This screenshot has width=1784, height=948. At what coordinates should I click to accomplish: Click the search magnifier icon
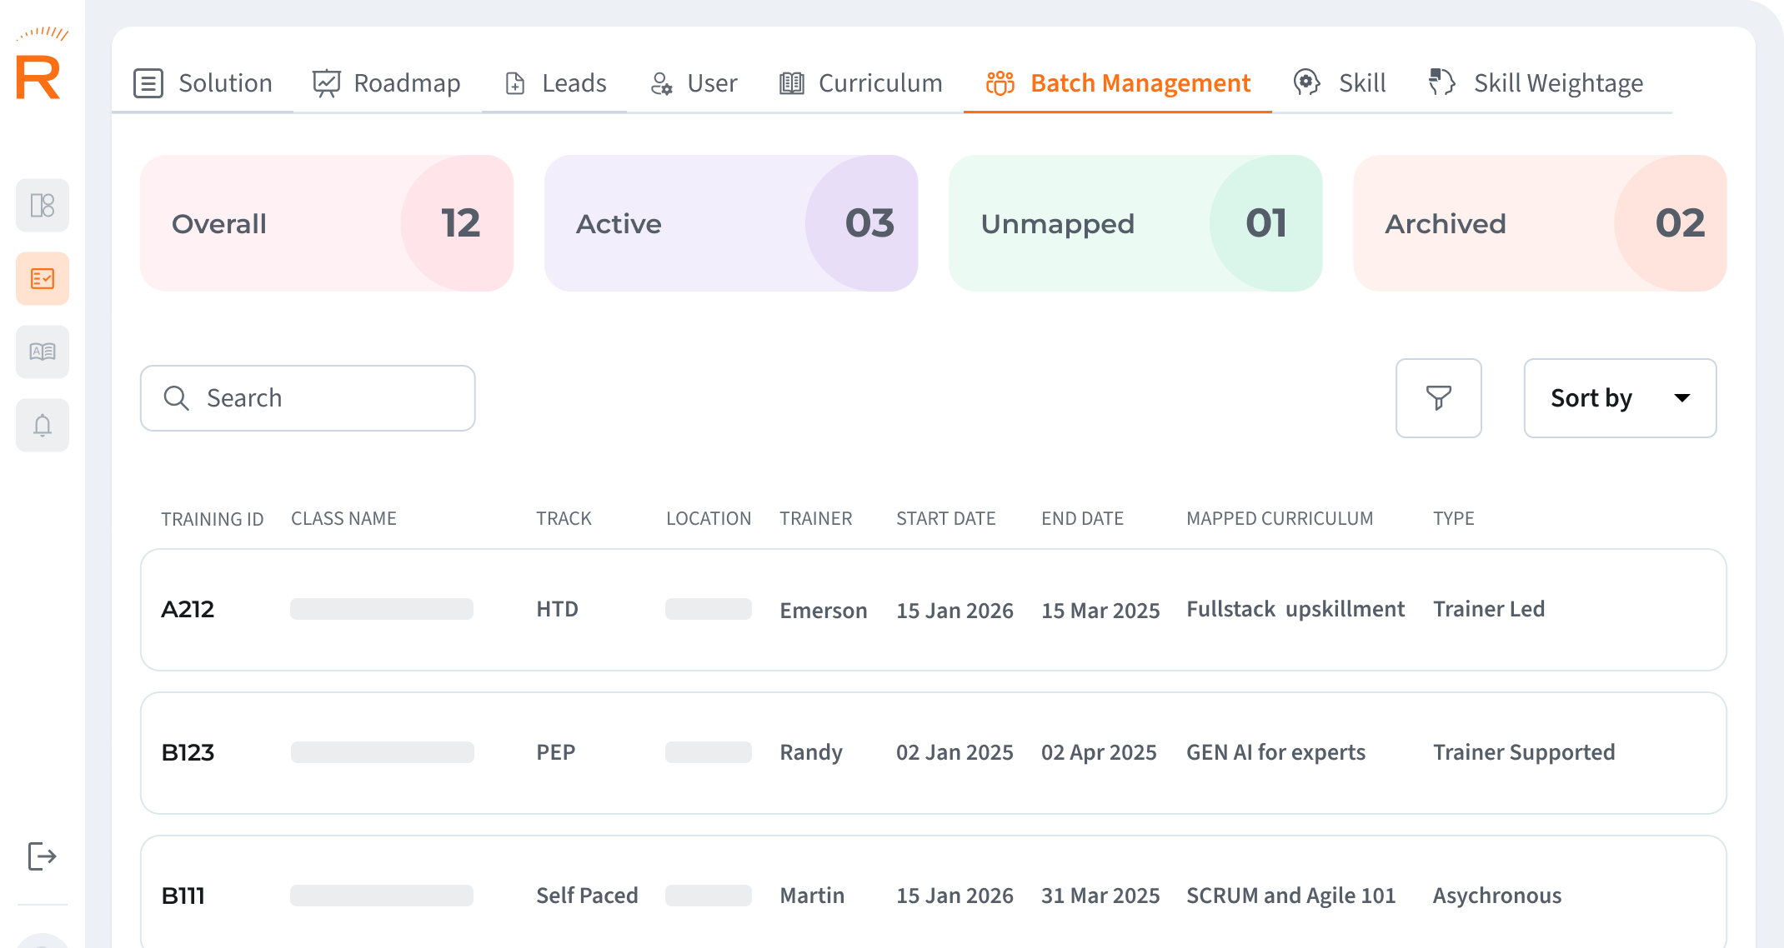coord(176,398)
